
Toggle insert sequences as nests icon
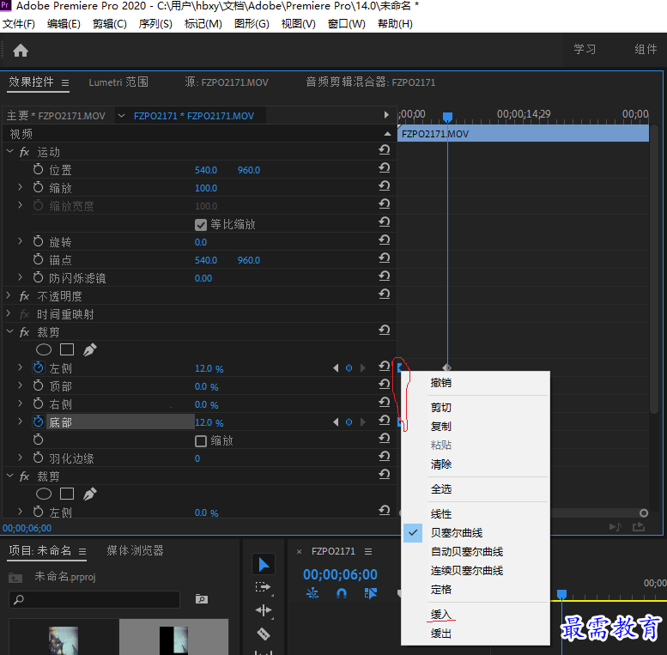click(x=312, y=593)
